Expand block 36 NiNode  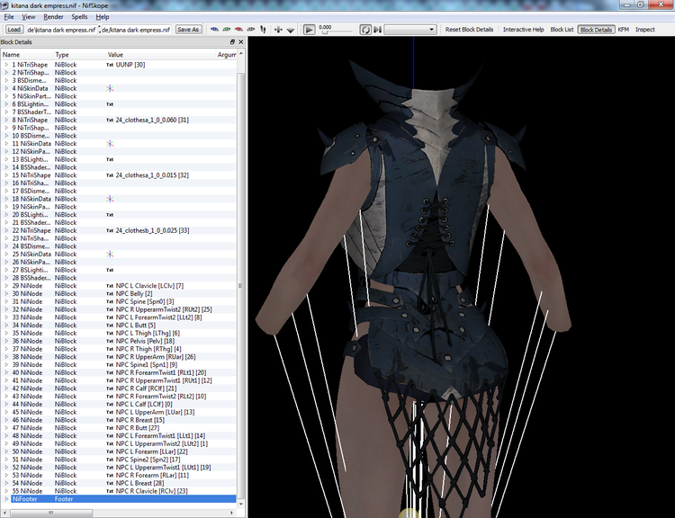tap(6, 341)
